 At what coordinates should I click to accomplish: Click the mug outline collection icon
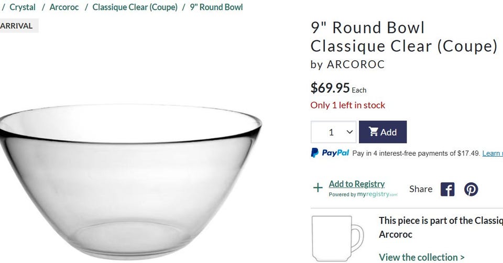(337, 237)
